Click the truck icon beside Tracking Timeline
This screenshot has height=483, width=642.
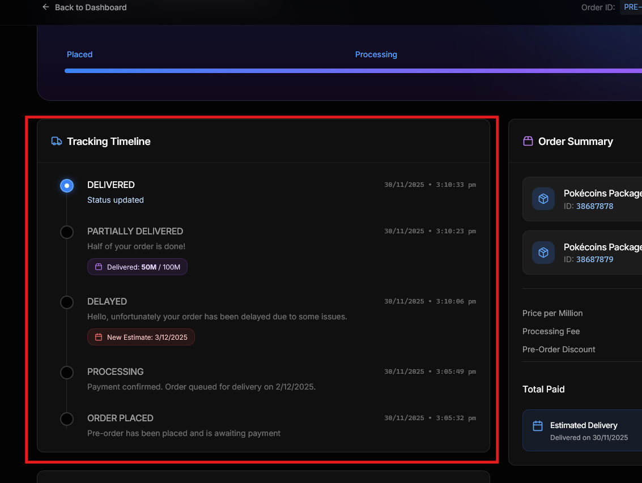point(57,141)
